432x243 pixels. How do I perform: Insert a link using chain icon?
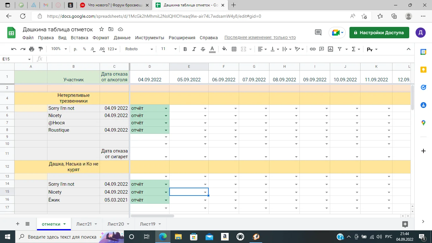312,49
